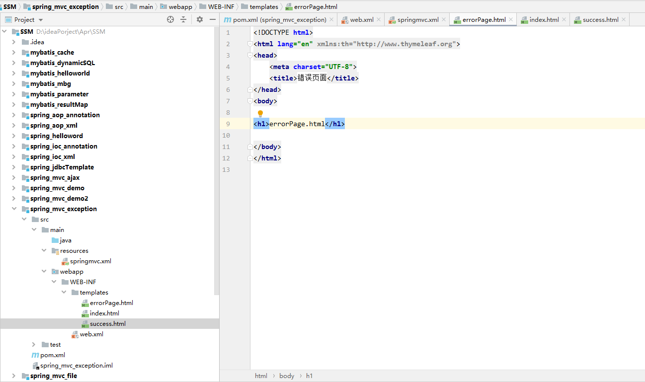This screenshot has height=382, width=645.
Task: Close the errorPage.html tab
Action: click(511, 20)
